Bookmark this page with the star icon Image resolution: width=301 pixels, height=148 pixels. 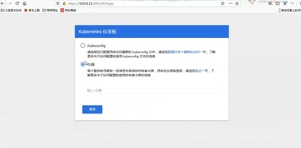pyautogui.click(x=237, y=3)
